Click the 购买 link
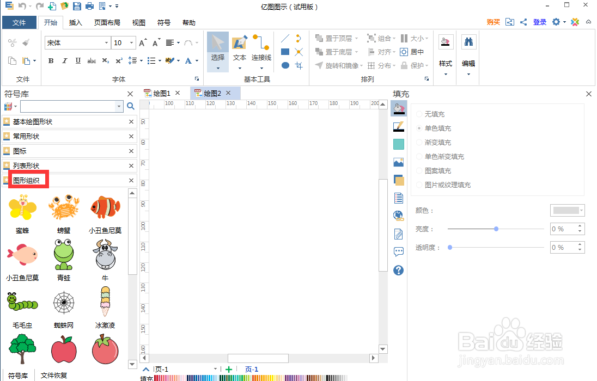 point(493,22)
